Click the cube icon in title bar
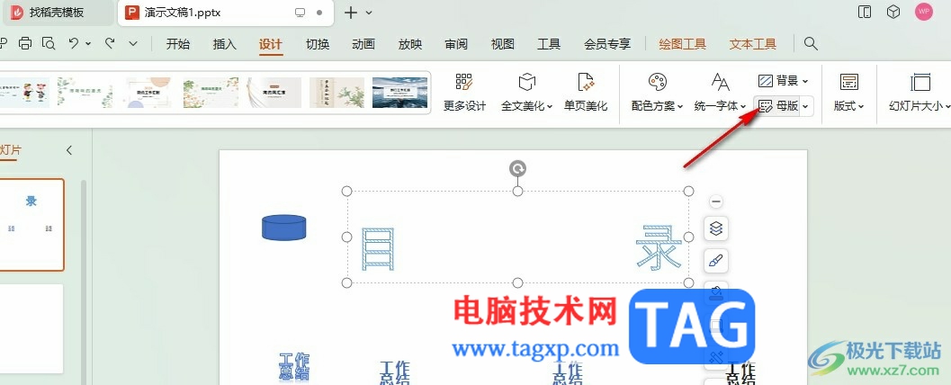The height and width of the screenshot is (385, 951). pos(893,12)
